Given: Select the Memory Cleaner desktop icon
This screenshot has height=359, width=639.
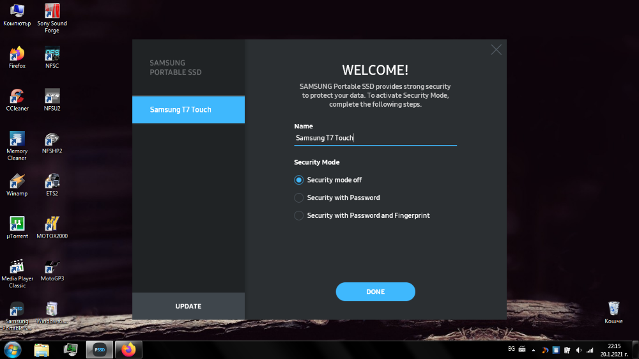Looking at the screenshot, I should coord(17,146).
